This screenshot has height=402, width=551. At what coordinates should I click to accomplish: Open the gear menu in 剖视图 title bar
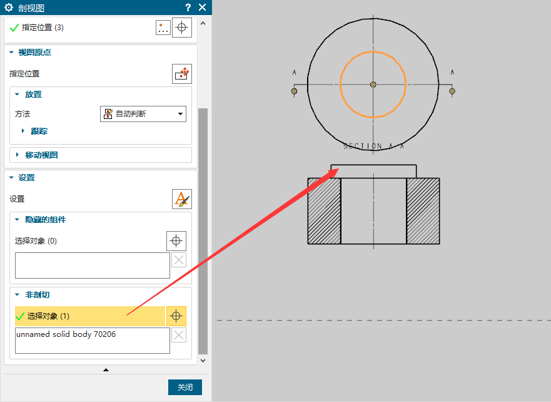(9, 8)
